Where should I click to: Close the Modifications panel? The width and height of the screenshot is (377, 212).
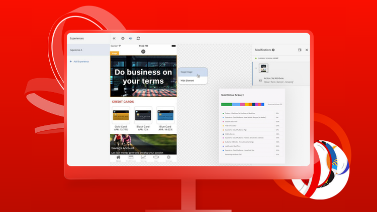click(307, 50)
